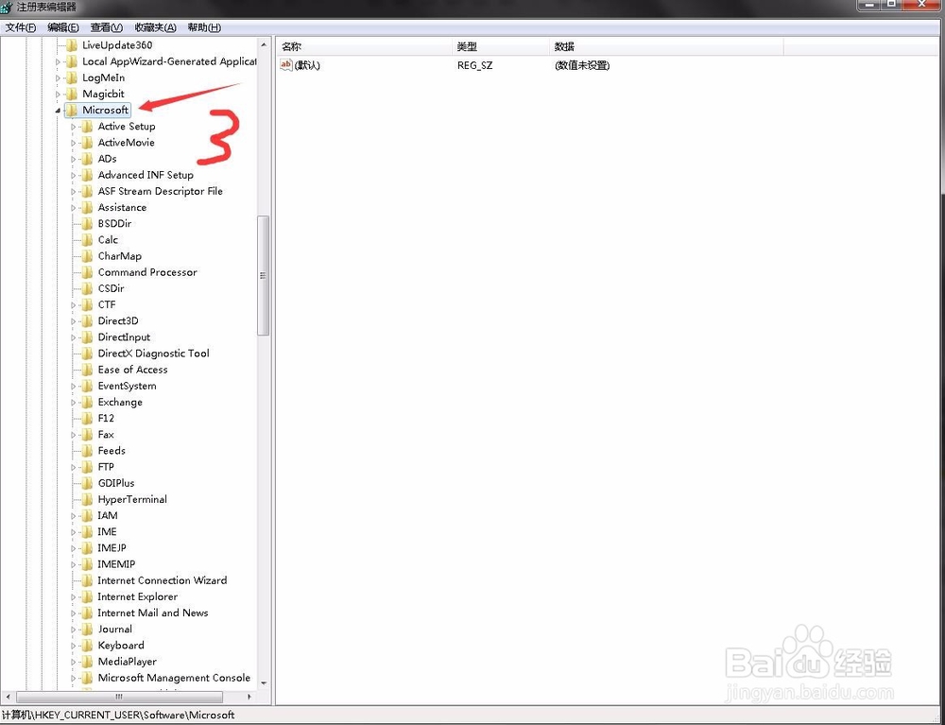The width and height of the screenshot is (945, 725).
Task: Click the folder icon next to DirectInput
Action: click(87, 337)
